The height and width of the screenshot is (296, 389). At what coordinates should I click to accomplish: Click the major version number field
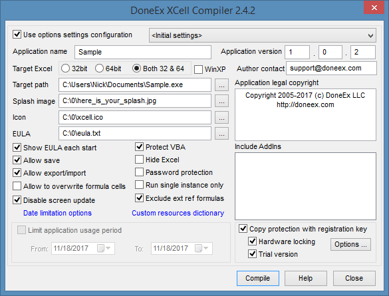(297, 52)
